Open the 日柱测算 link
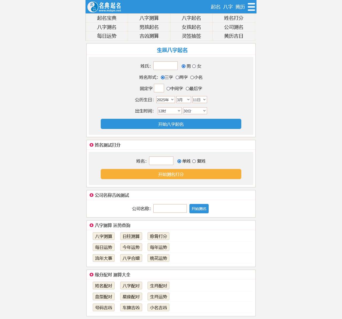The image size is (342, 319). coord(131,236)
